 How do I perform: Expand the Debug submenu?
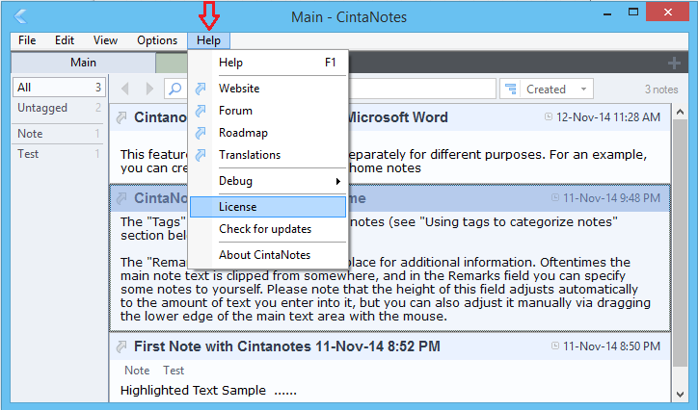click(268, 181)
